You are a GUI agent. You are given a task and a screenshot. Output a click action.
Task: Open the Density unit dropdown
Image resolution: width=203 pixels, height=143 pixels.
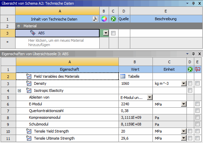(x=183, y=83)
